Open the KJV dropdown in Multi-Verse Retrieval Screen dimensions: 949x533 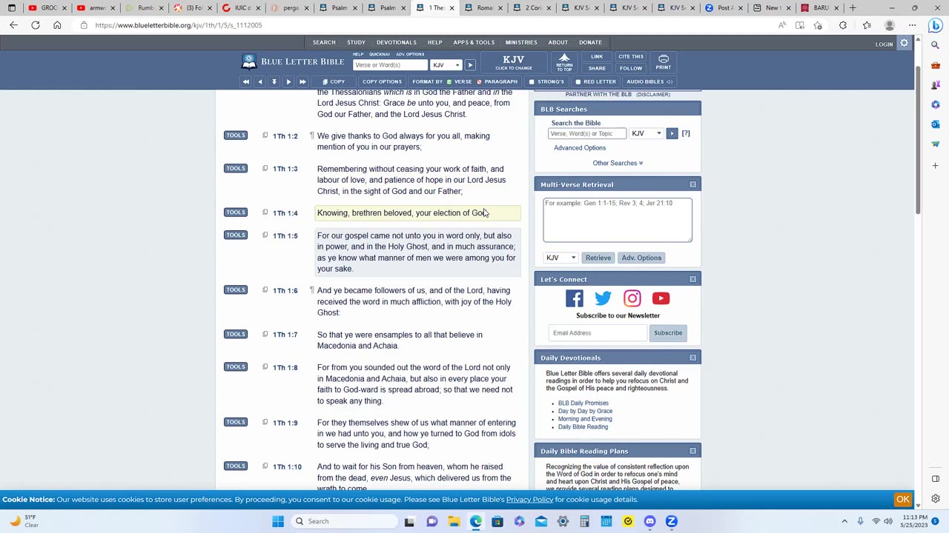561,258
